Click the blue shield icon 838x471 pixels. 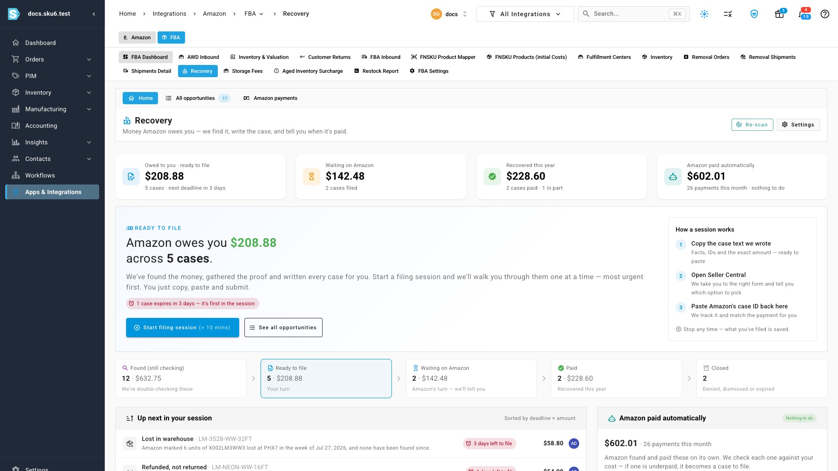(754, 14)
